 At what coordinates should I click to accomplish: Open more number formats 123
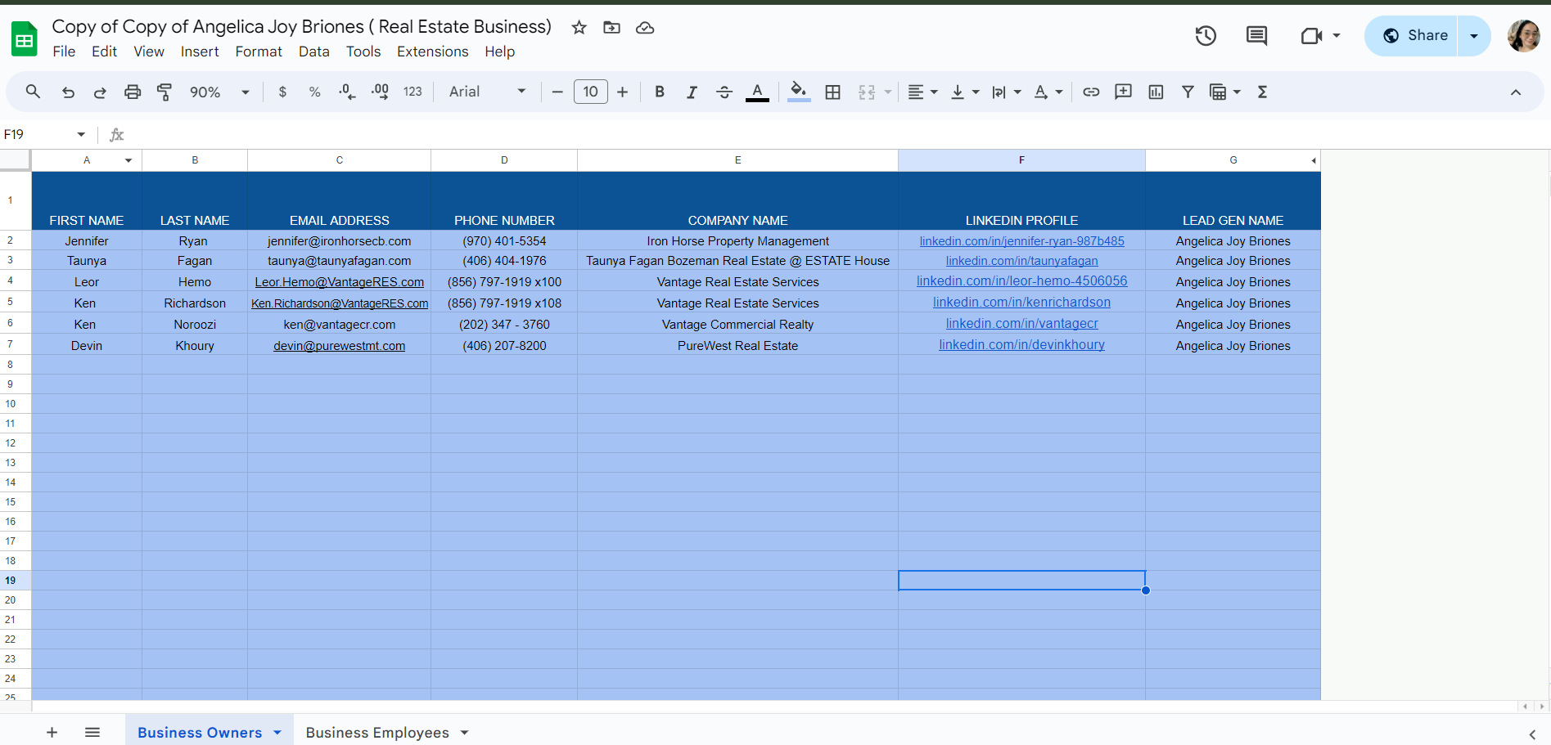[413, 92]
